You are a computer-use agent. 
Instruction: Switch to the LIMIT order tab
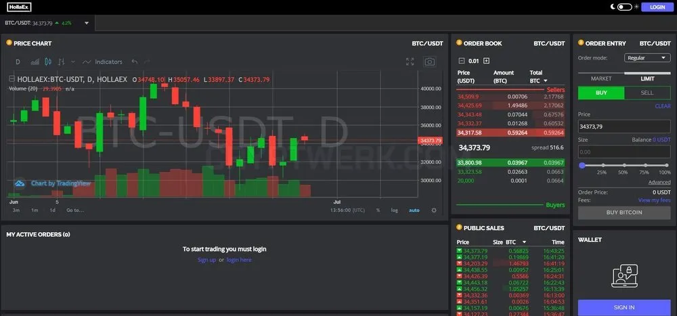[x=647, y=78]
